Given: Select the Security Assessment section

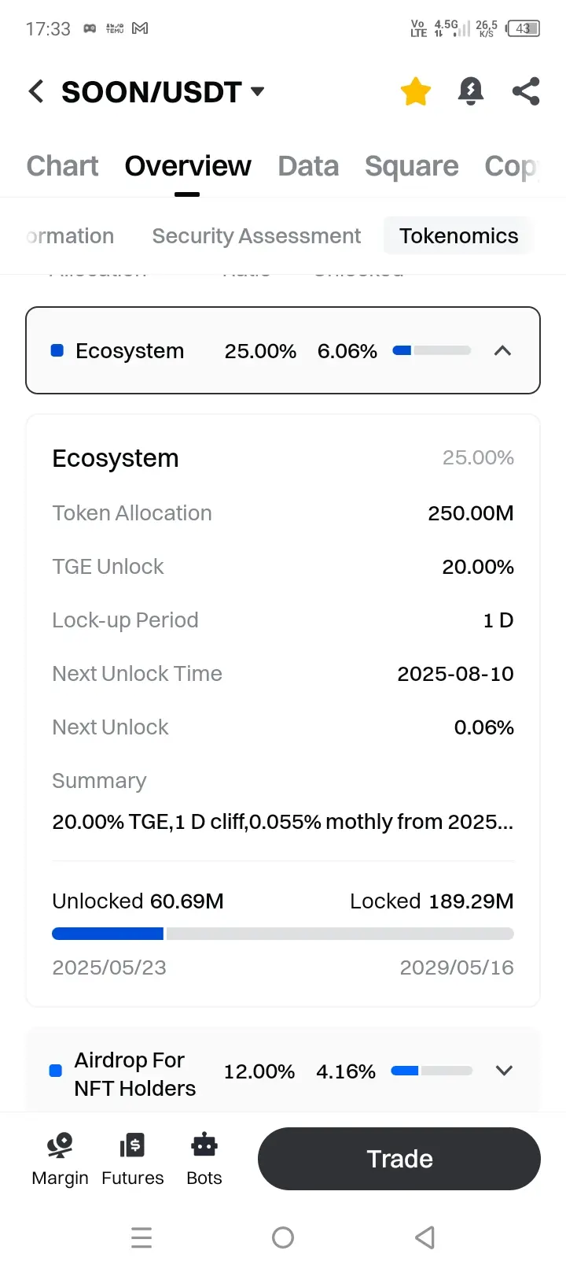Looking at the screenshot, I should point(256,236).
